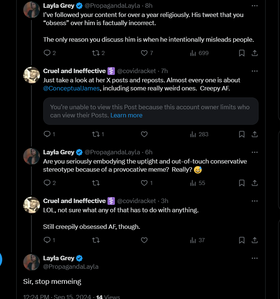This screenshot has width=280, height=299.
Task: Open Layla Grey's avatar on final post
Action: pyautogui.click(x=31, y=262)
